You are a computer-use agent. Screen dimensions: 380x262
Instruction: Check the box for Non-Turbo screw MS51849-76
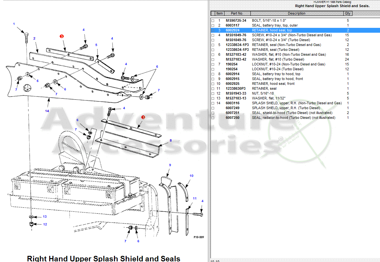point(213,35)
